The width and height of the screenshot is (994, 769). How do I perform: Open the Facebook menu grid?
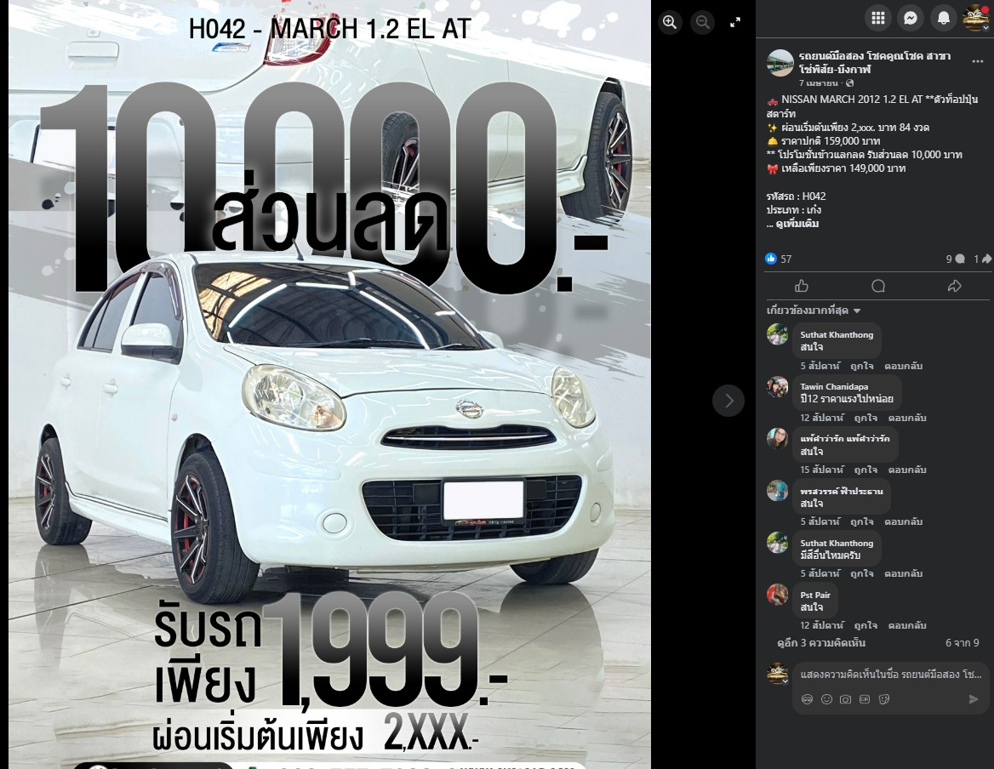[878, 19]
